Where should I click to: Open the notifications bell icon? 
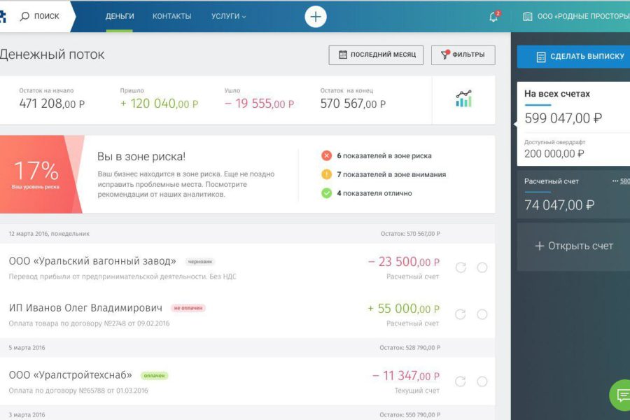(493, 17)
